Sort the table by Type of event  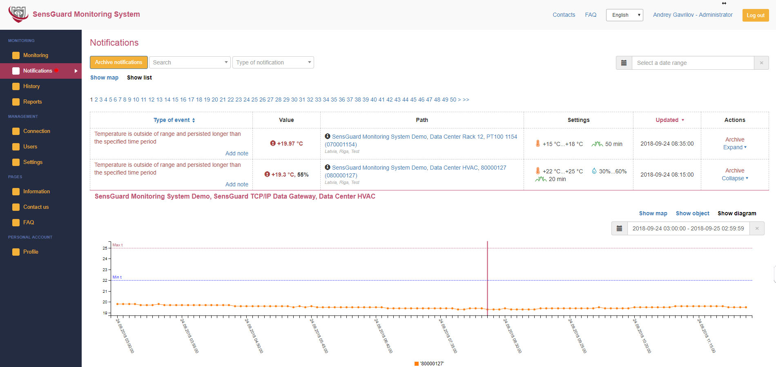(174, 120)
